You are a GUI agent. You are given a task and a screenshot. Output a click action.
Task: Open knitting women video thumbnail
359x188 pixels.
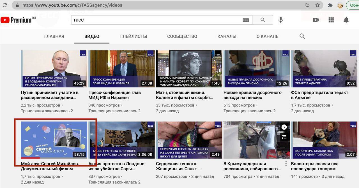pos(189,140)
